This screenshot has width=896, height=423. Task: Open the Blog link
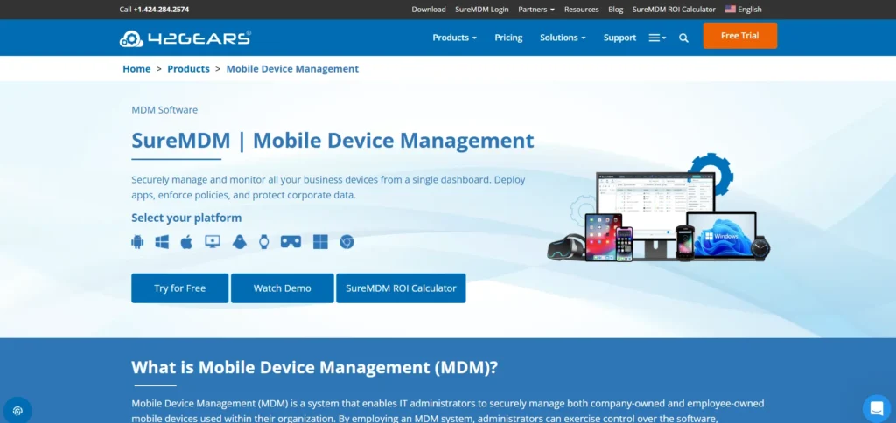(x=615, y=9)
